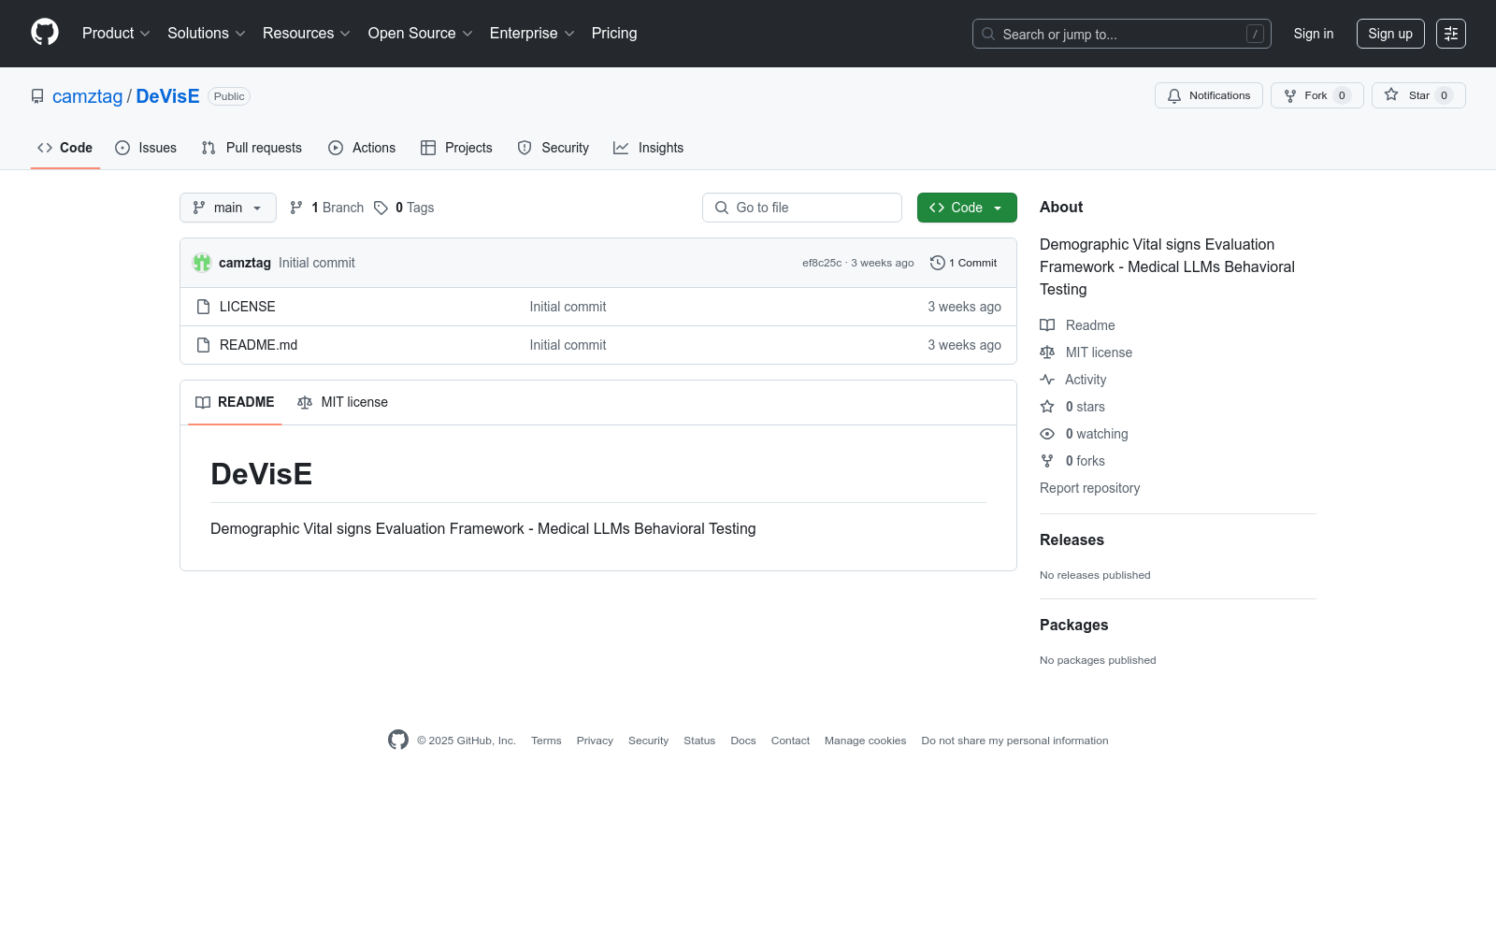Click the Terms footer link
1496x935 pixels.
[x=546, y=741]
